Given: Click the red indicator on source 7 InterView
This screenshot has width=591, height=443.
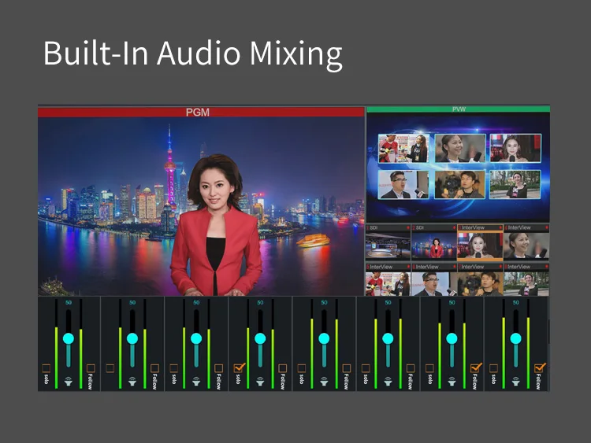Looking at the screenshot, I should pos(500,267).
